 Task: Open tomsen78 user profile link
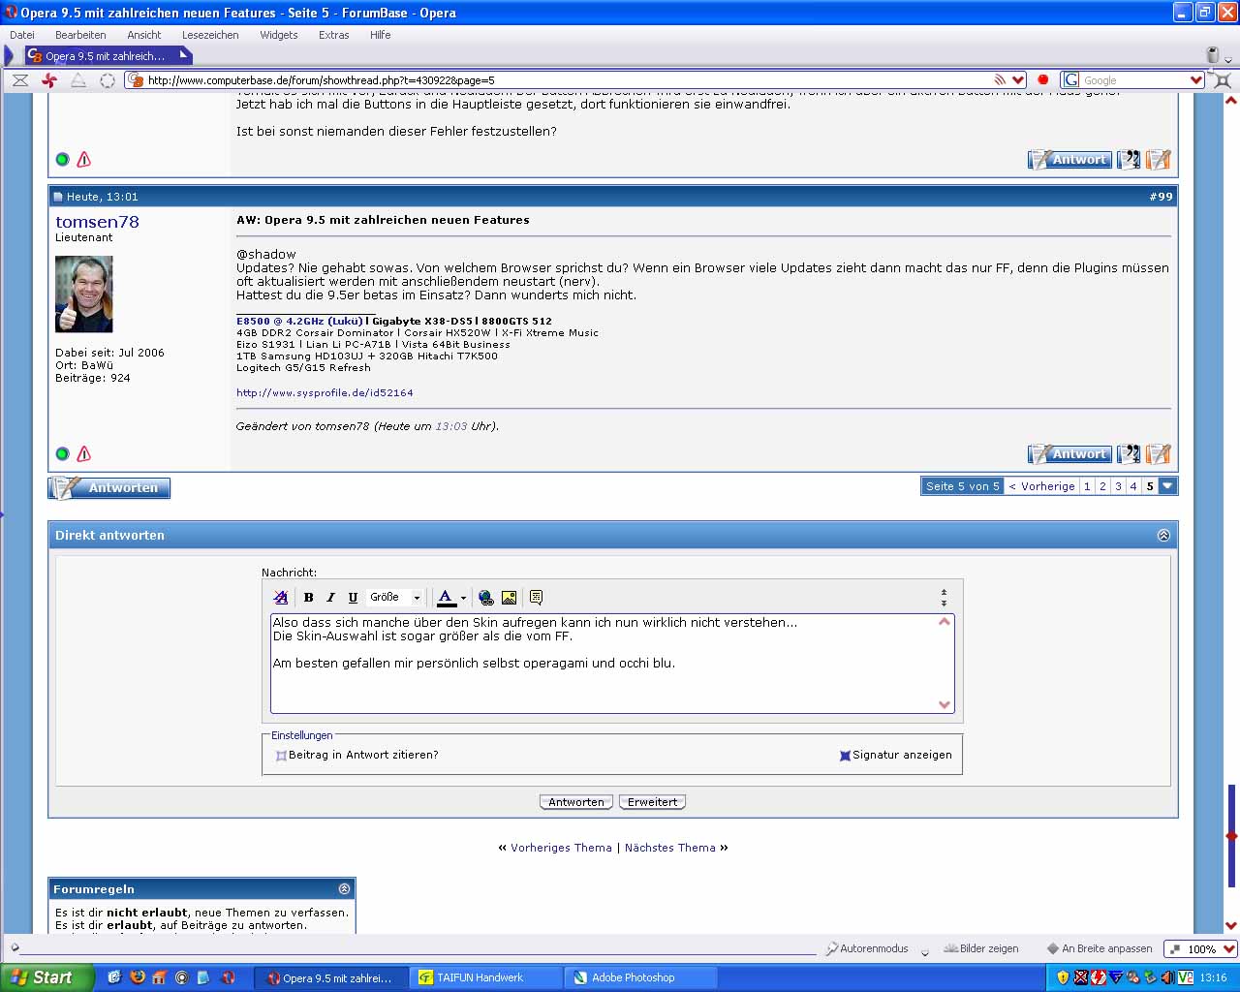click(x=98, y=222)
